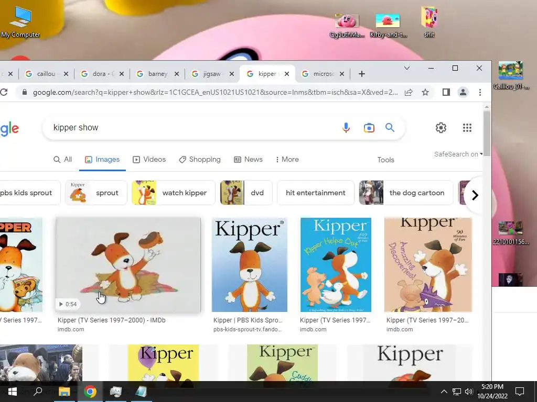Close the microsoft tab
The height and width of the screenshot is (402, 537).
[342, 74]
